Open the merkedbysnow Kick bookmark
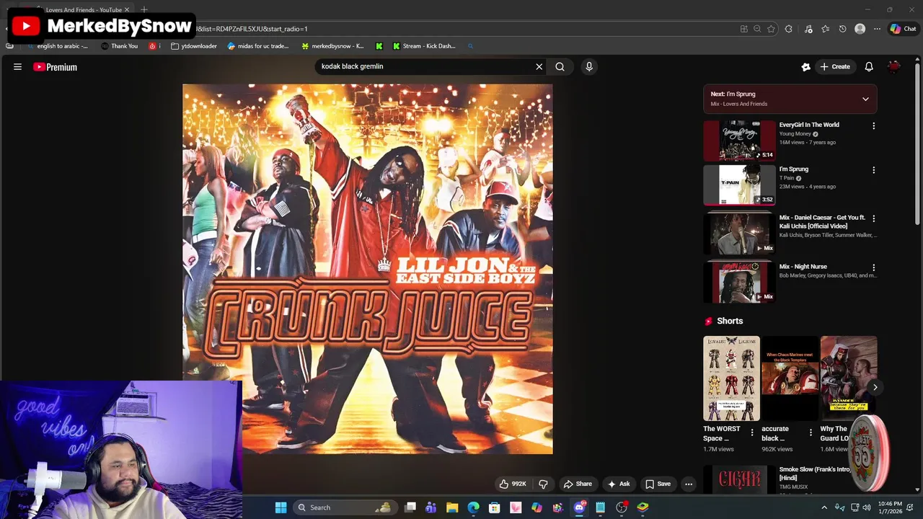Screen dimensions: 923x519 [332, 45]
